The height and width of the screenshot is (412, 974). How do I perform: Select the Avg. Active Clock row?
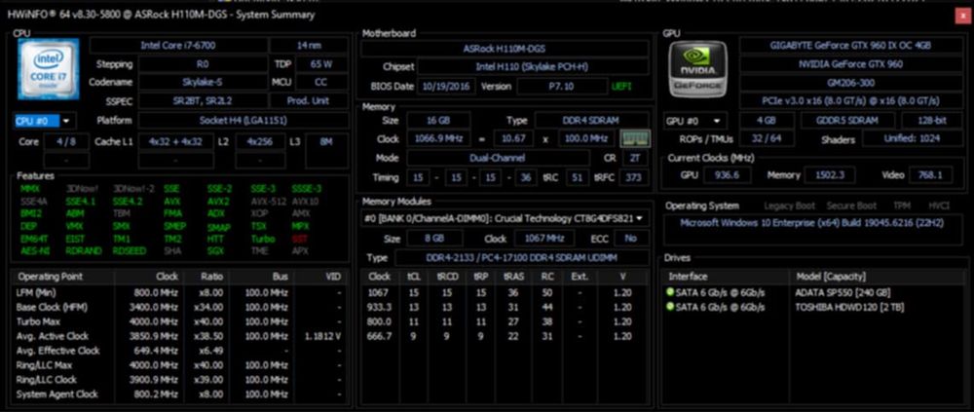point(180,336)
